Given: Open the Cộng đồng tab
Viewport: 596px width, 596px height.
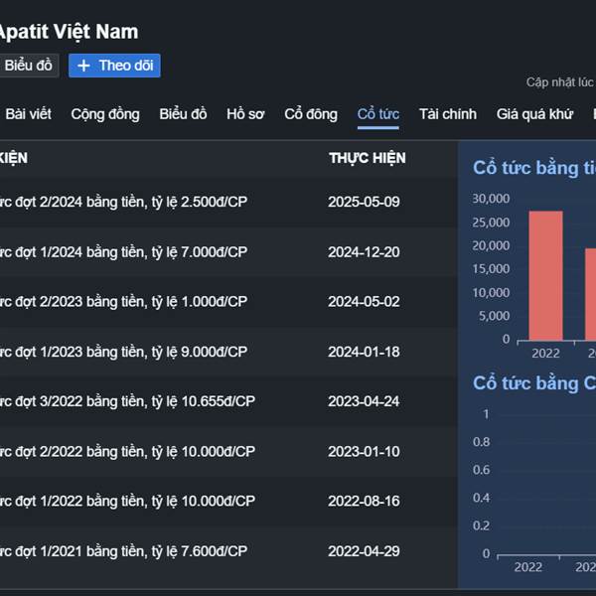Looking at the screenshot, I should [x=105, y=114].
